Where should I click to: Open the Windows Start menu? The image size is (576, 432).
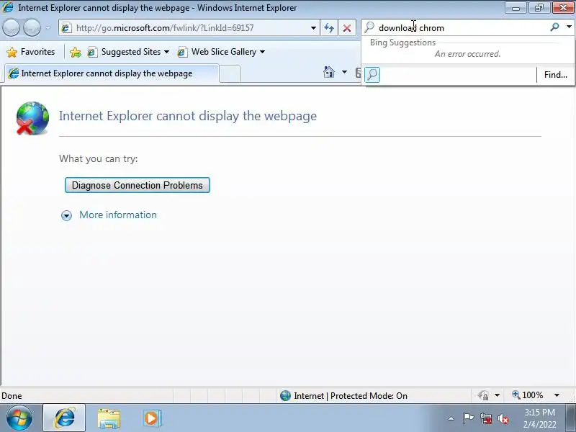pyautogui.click(x=19, y=418)
